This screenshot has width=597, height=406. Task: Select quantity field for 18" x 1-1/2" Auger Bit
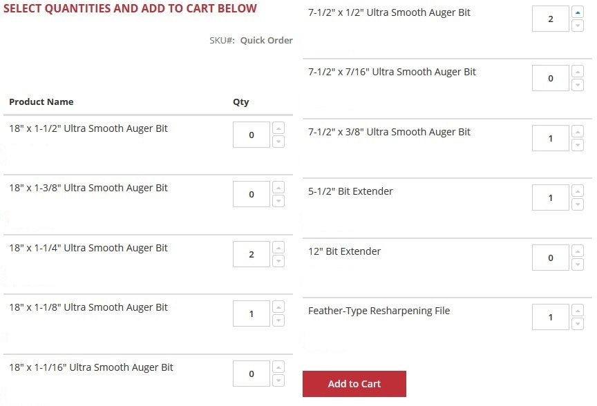pyautogui.click(x=252, y=135)
